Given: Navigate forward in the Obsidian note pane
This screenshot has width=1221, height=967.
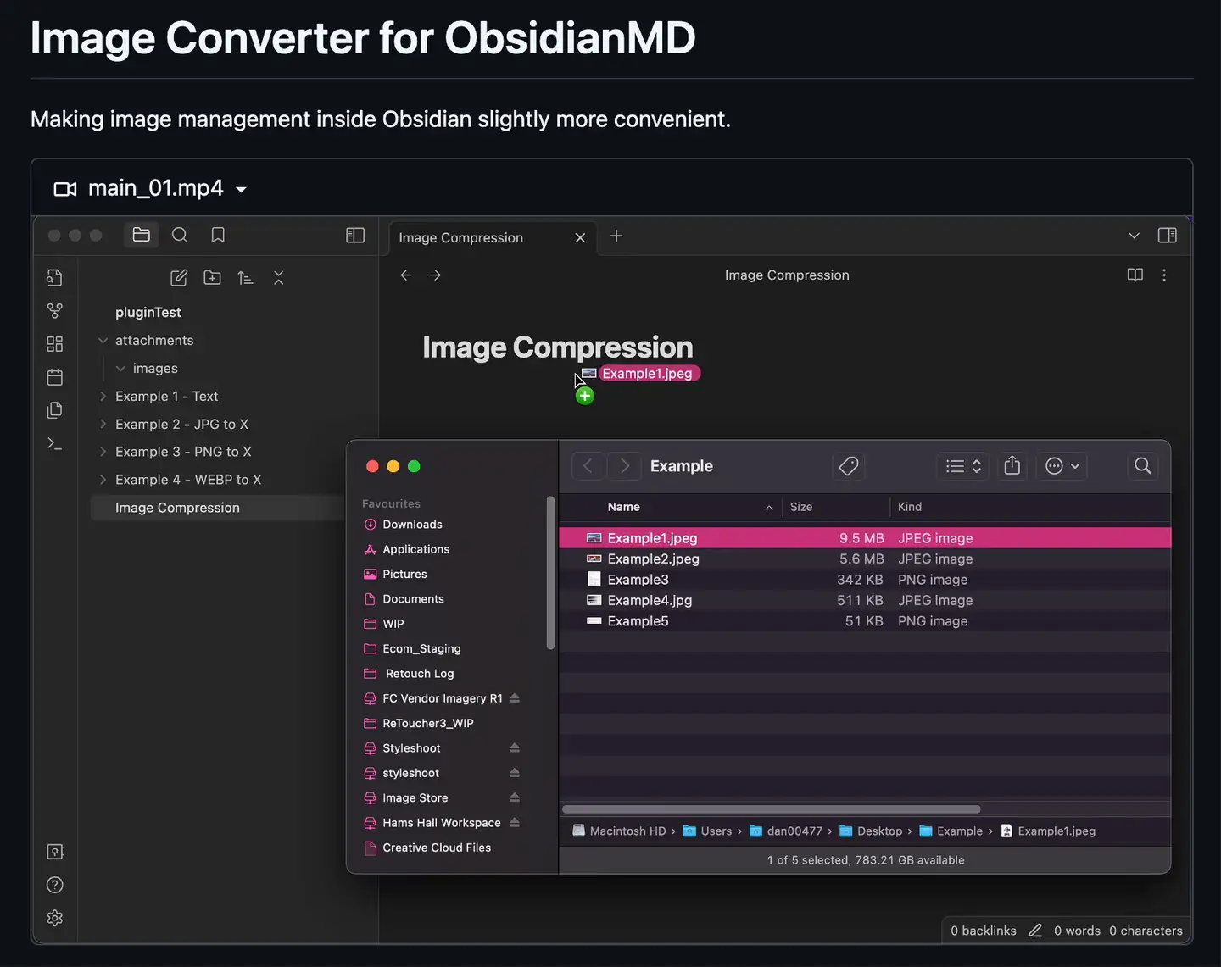Looking at the screenshot, I should 435,275.
